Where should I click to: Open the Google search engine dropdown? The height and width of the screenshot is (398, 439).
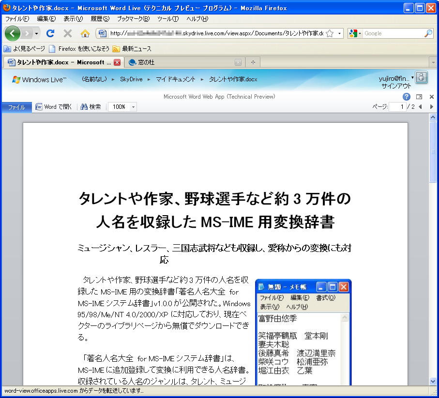pos(356,33)
